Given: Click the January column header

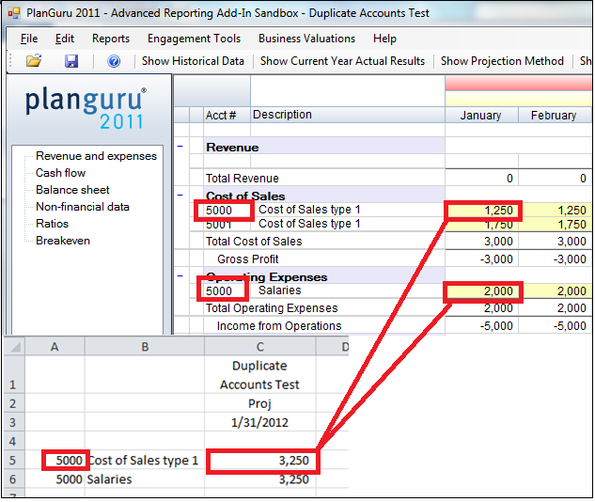Looking at the screenshot, I should 481,115.
